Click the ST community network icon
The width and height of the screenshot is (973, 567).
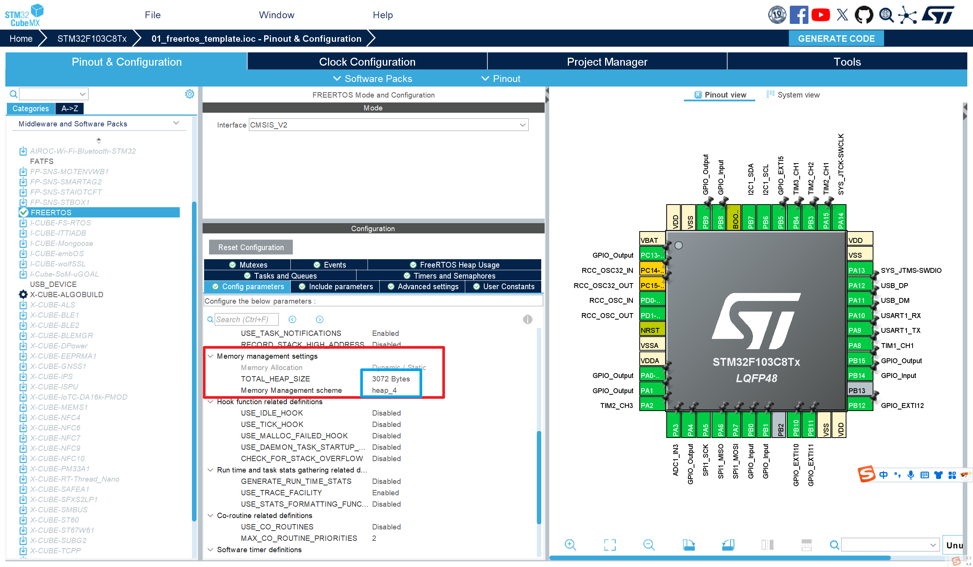click(907, 15)
